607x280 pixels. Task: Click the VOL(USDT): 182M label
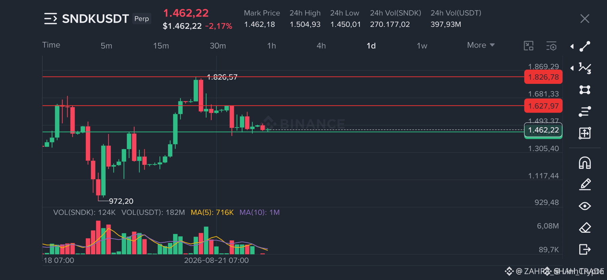(x=153, y=212)
